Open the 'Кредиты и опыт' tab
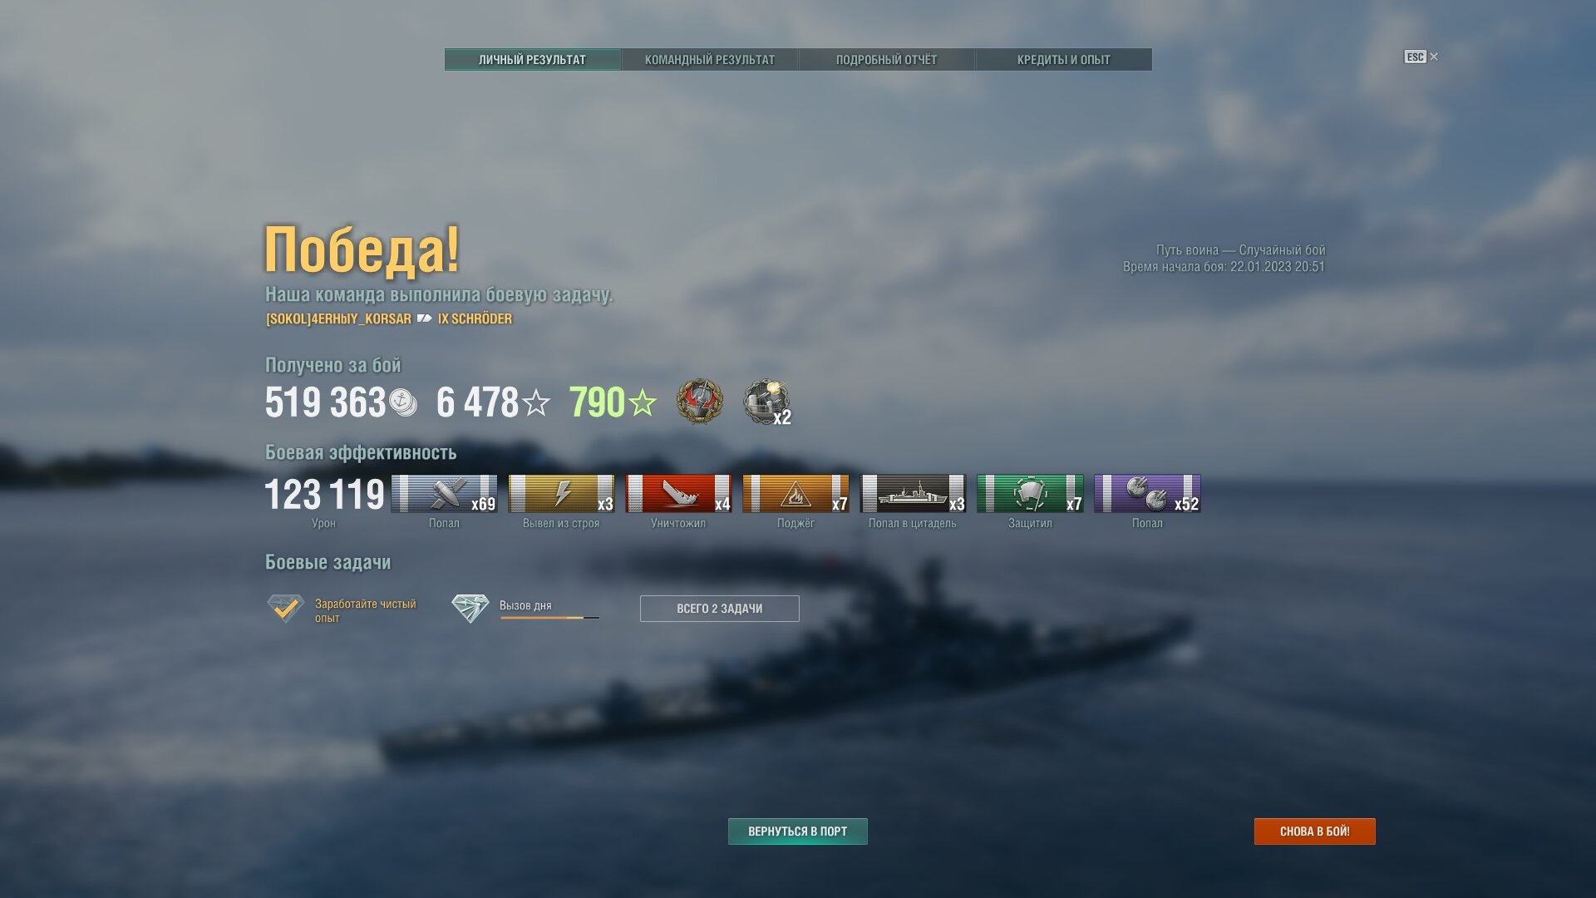This screenshot has width=1596, height=898. pyautogui.click(x=1063, y=60)
